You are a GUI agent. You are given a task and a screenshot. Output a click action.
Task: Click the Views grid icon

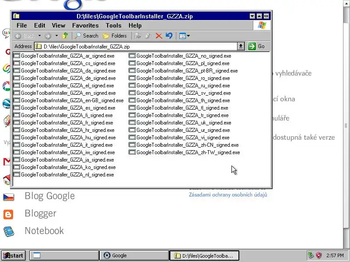182,36
